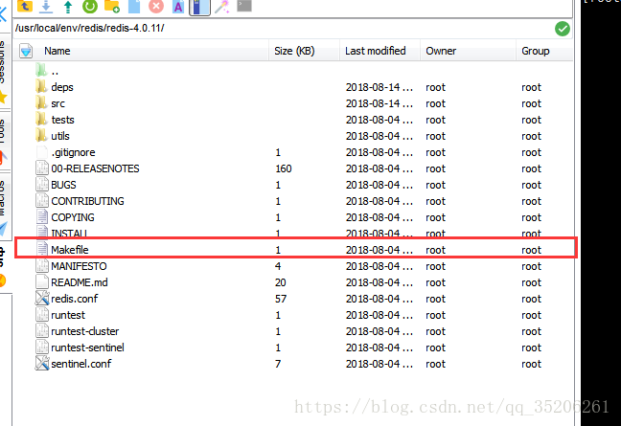Image resolution: width=621 pixels, height=426 pixels.
Task: Click the README.md file icon
Action: [42, 282]
